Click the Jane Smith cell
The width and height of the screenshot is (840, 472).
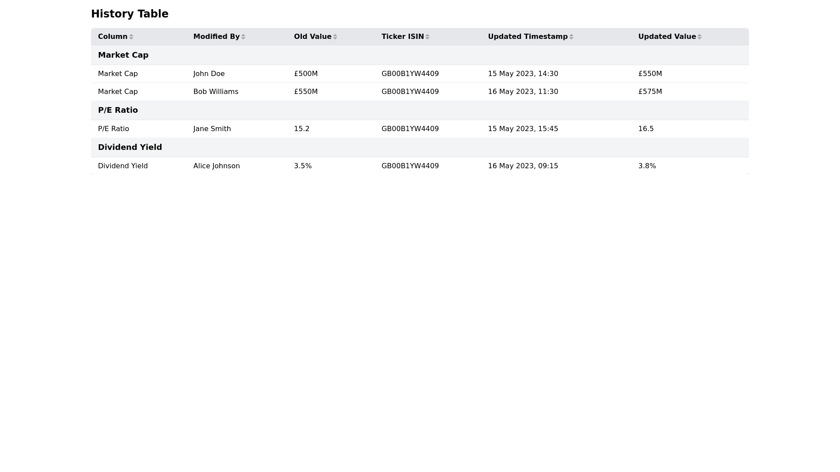coord(212,129)
